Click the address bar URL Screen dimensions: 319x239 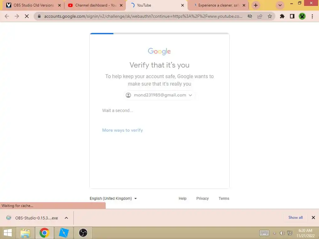click(x=143, y=16)
